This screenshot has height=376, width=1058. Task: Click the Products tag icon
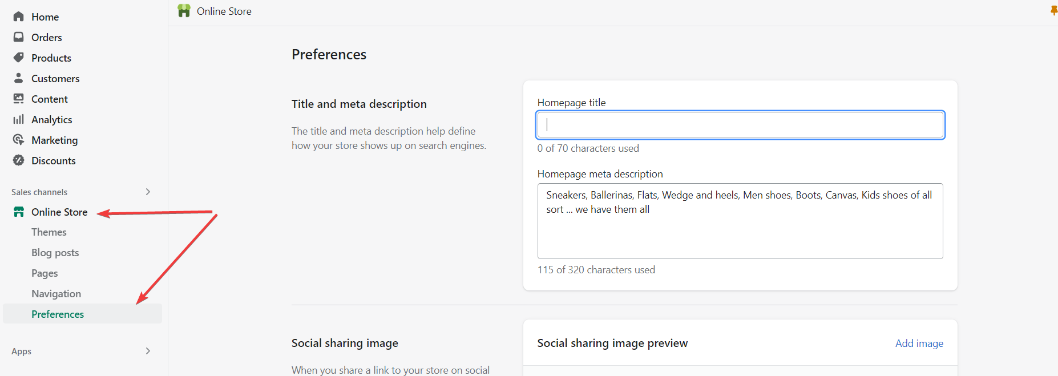pyautogui.click(x=19, y=58)
